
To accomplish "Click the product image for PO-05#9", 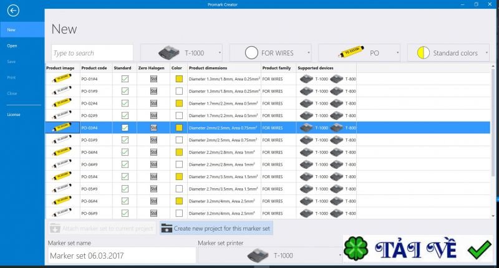I will (62, 188).
